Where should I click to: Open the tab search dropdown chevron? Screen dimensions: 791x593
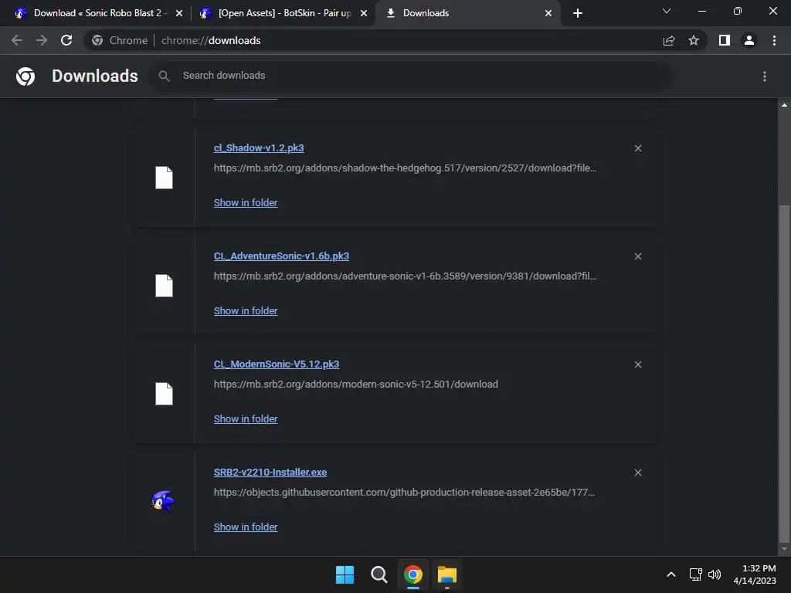667,11
